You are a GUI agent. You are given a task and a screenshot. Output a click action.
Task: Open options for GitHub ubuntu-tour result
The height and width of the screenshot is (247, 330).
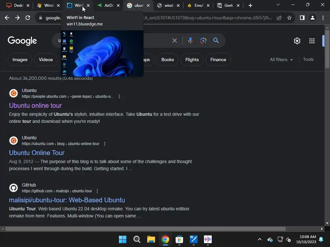pos(97,191)
